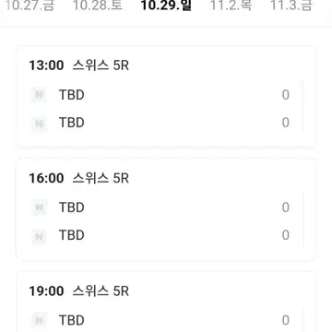
Task: Click second team logo in 13:00 match
Action: pyautogui.click(x=39, y=123)
